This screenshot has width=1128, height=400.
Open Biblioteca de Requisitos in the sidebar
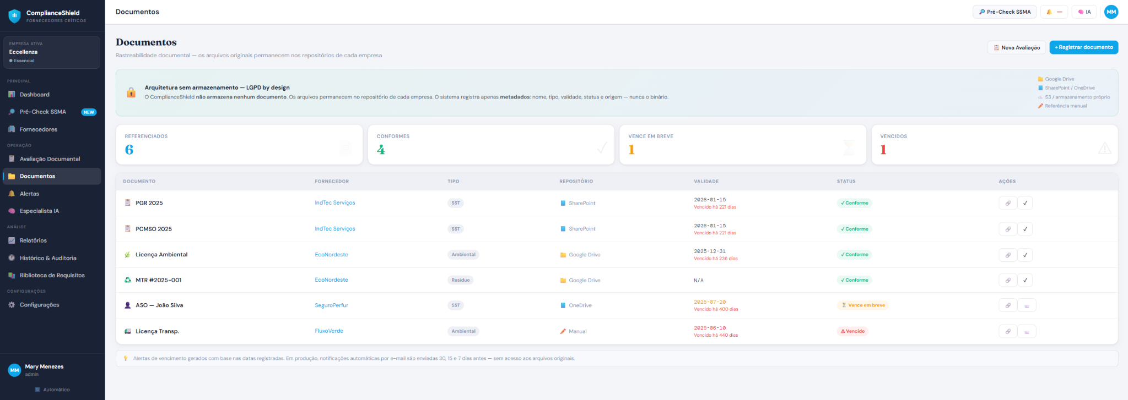(52, 275)
